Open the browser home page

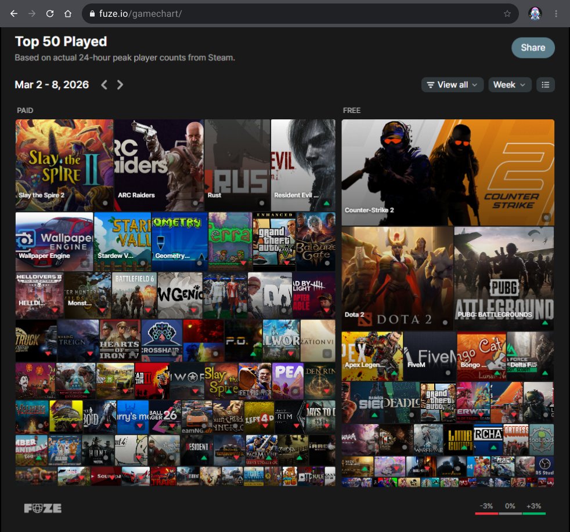[67, 14]
